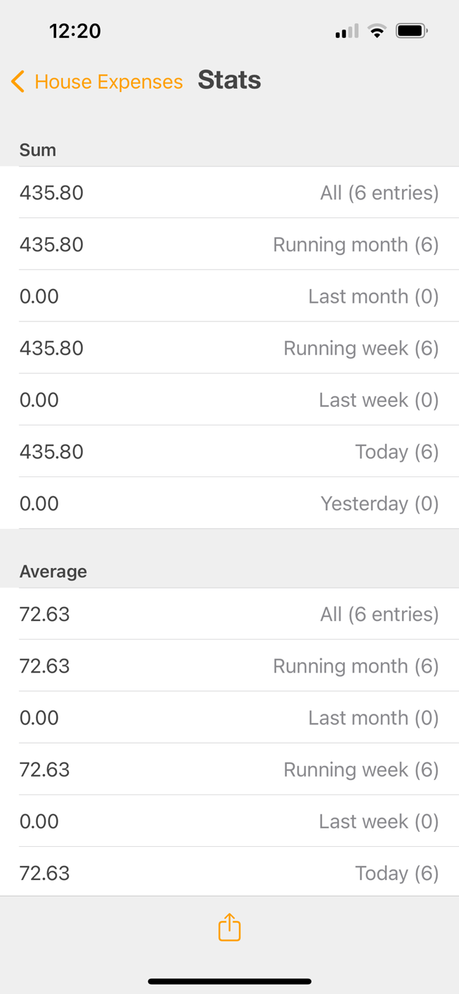The image size is (459, 994).
Task: Select the Sum Today (6) row
Action: 229,451
